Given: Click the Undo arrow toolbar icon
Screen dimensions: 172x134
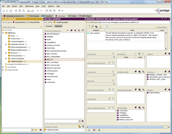Looking at the screenshot, I should 38,11.
